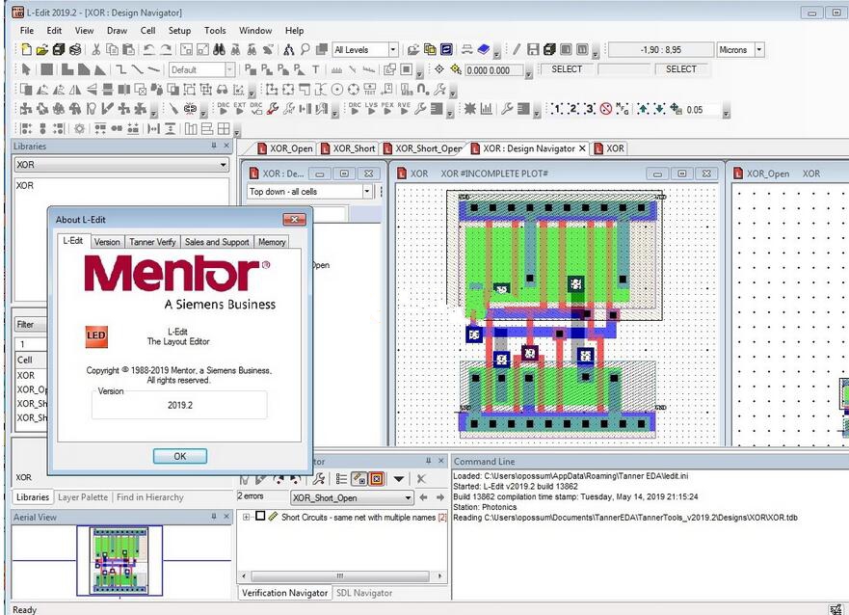Switch to the Tanner Verify tab in About dialog
849x615 pixels.
click(152, 242)
